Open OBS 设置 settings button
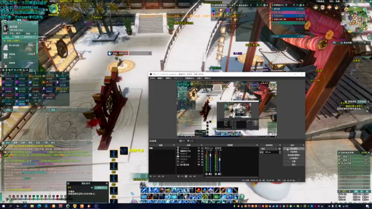This screenshot has height=209, width=372. point(294,161)
